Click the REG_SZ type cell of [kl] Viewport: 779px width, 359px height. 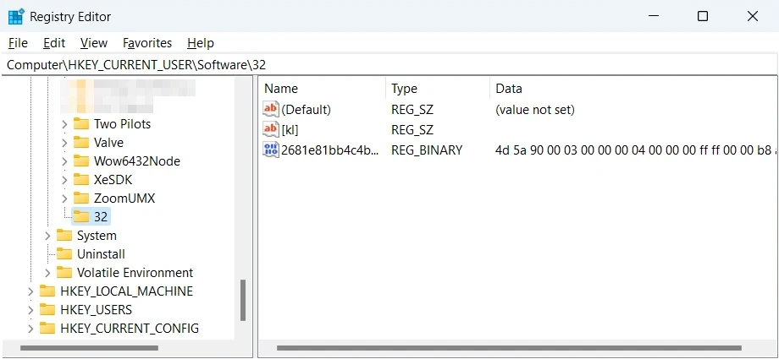click(x=412, y=130)
